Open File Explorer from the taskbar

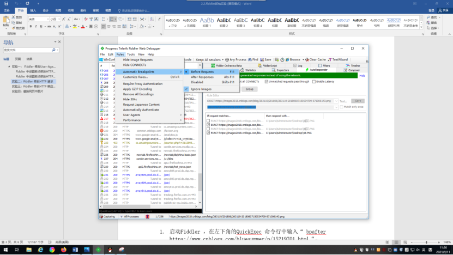(x=29, y=250)
